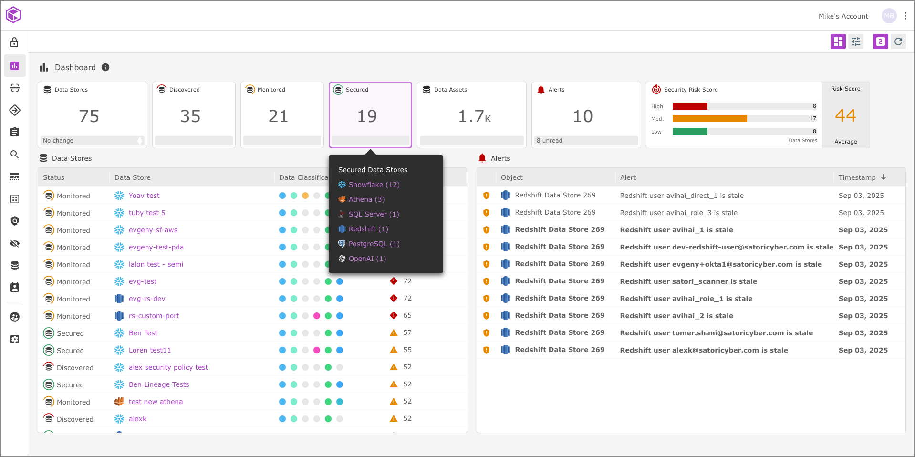
Task: Expand the No change selector in Data Stores card
Action: (x=93, y=141)
